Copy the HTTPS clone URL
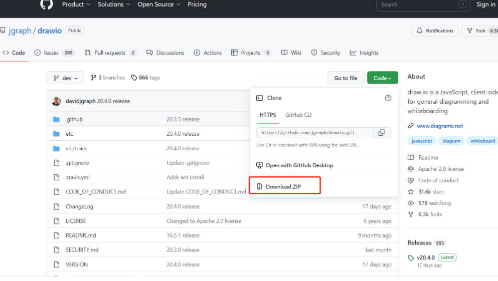498x281 pixels. 382,133
